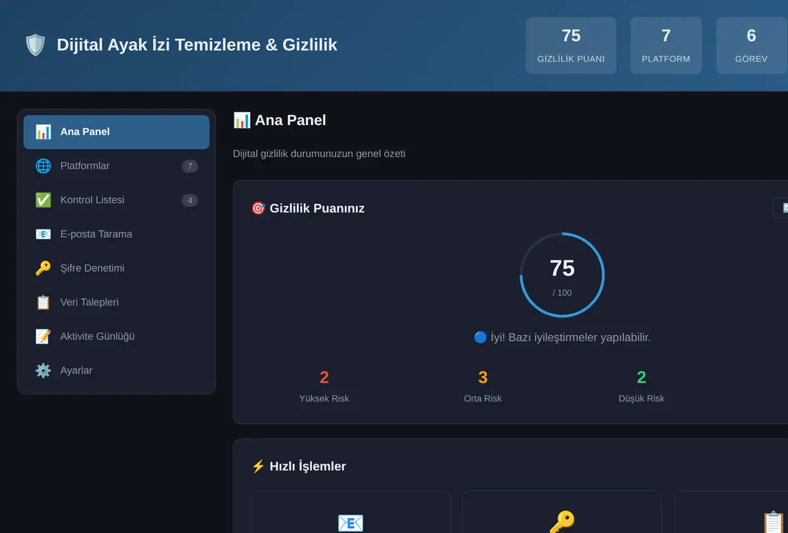The height and width of the screenshot is (533, 788).
Task: Open the Ayarlar gear icon
Action: click(43, 371)
